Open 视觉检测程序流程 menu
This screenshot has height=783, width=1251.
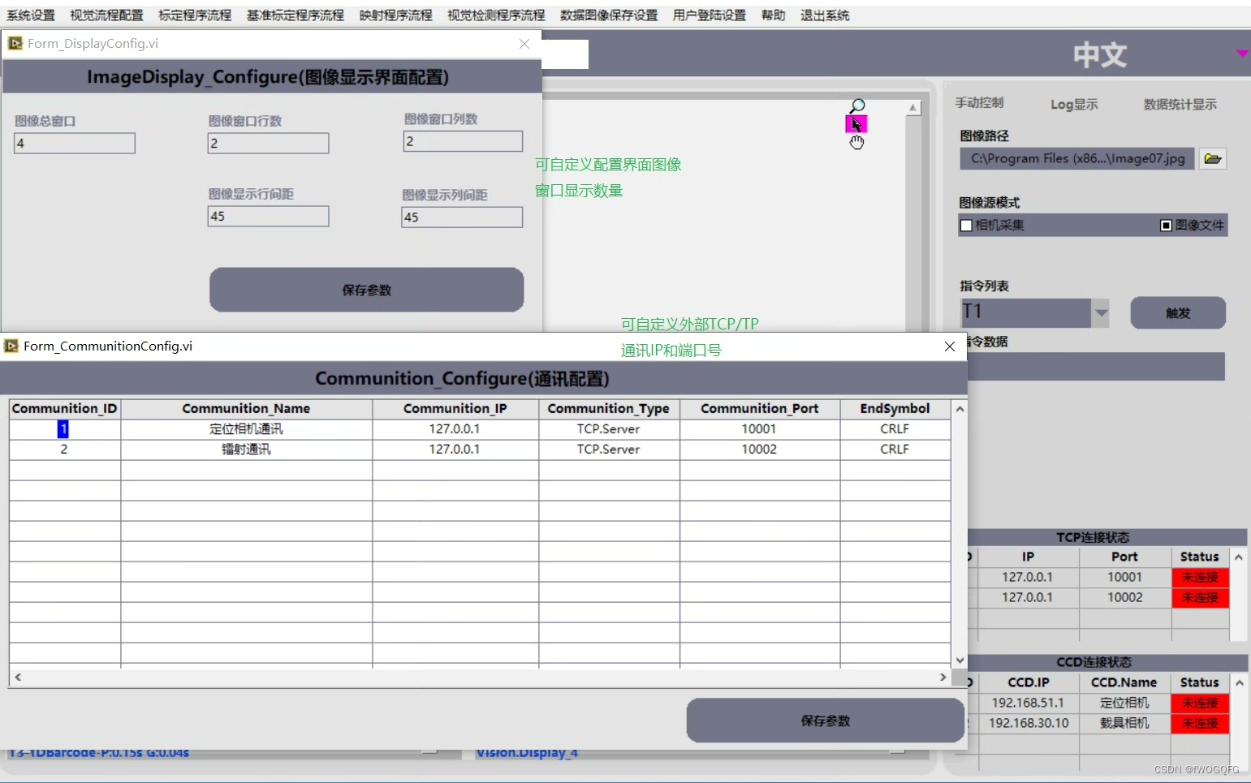click(x=496, y=15)
